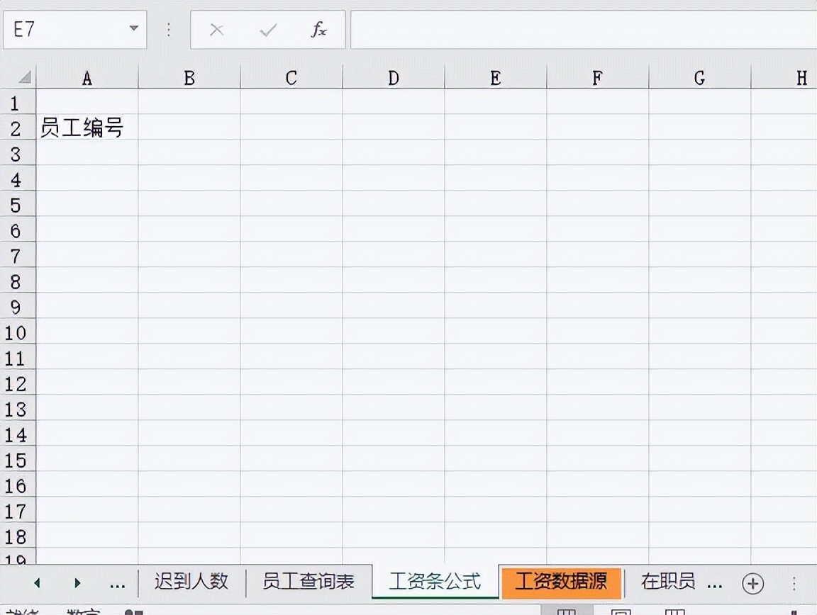
Task: Select column E header
Action: tap(495, 78)
